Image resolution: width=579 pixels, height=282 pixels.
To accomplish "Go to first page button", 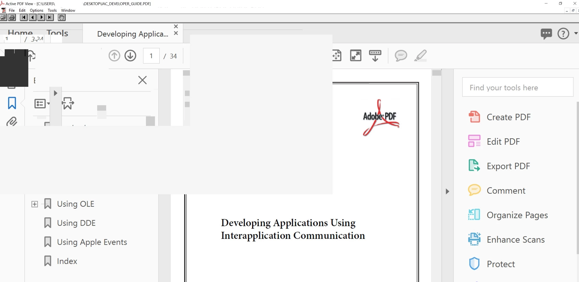I will click(24, 18).
